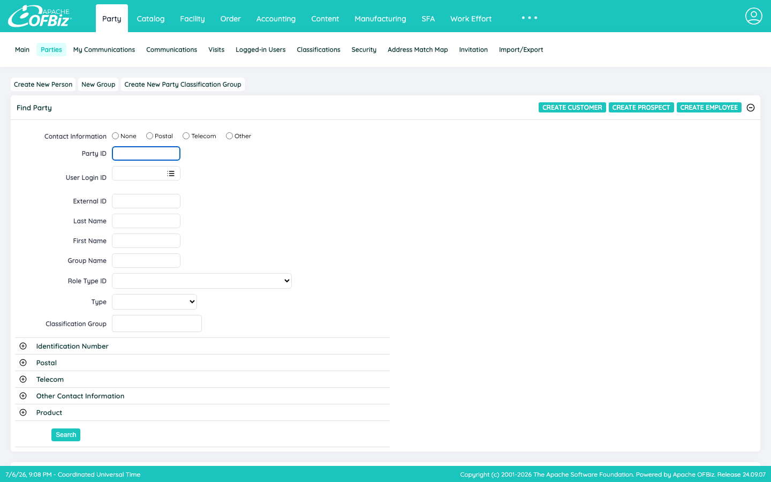771x482 pixels.
Task: Focus the Group Name input field
Action: pyautogui.click(x=146, y=261)
